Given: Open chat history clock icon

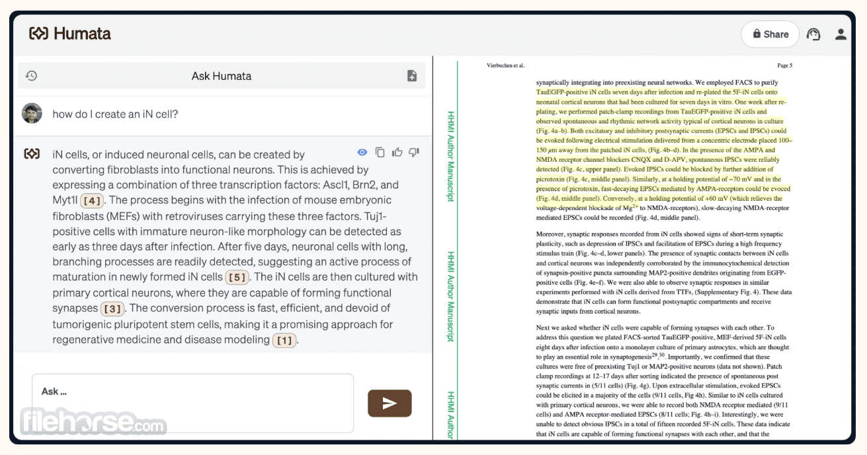Looking at the screenshot, I should 31,76.
